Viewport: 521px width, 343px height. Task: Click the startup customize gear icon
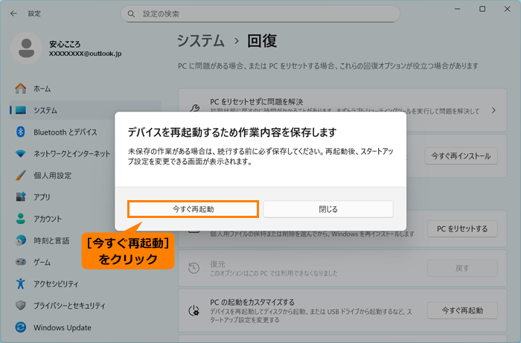[x=194, y=311]
